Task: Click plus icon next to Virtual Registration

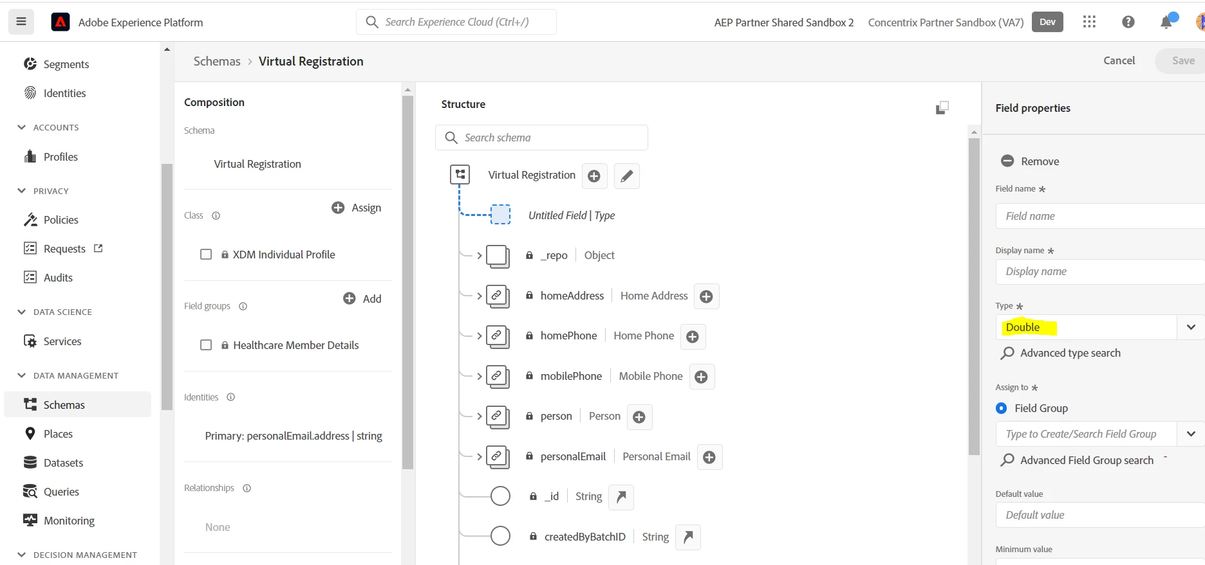Action: 594,176
